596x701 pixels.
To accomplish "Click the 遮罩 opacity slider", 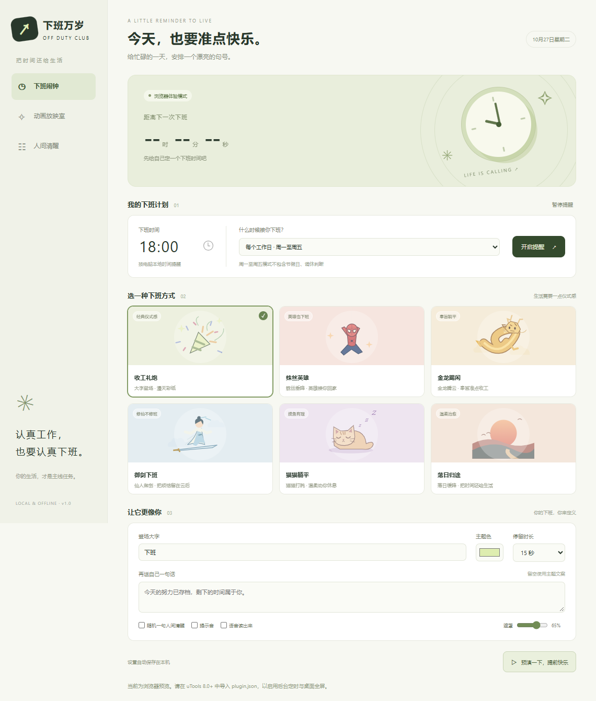I will (x=532, y=625).
